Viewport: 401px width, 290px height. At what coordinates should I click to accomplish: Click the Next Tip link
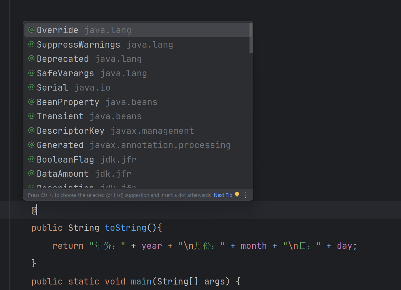[223, 195]
